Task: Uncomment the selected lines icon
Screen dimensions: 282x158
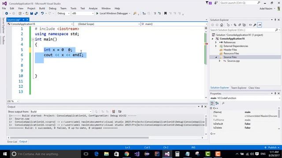Action: 160,13
